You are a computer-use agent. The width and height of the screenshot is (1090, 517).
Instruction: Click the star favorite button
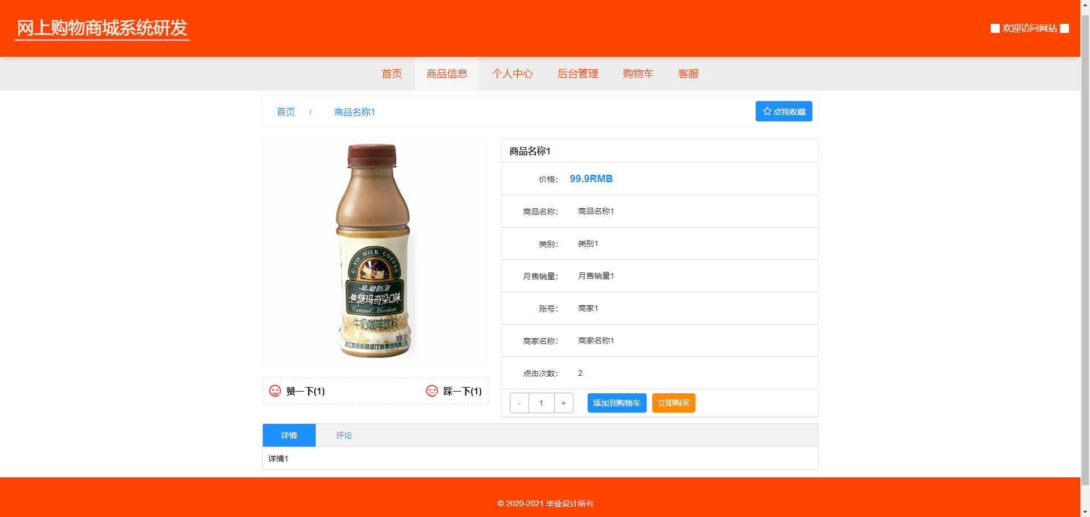[783, 111]
